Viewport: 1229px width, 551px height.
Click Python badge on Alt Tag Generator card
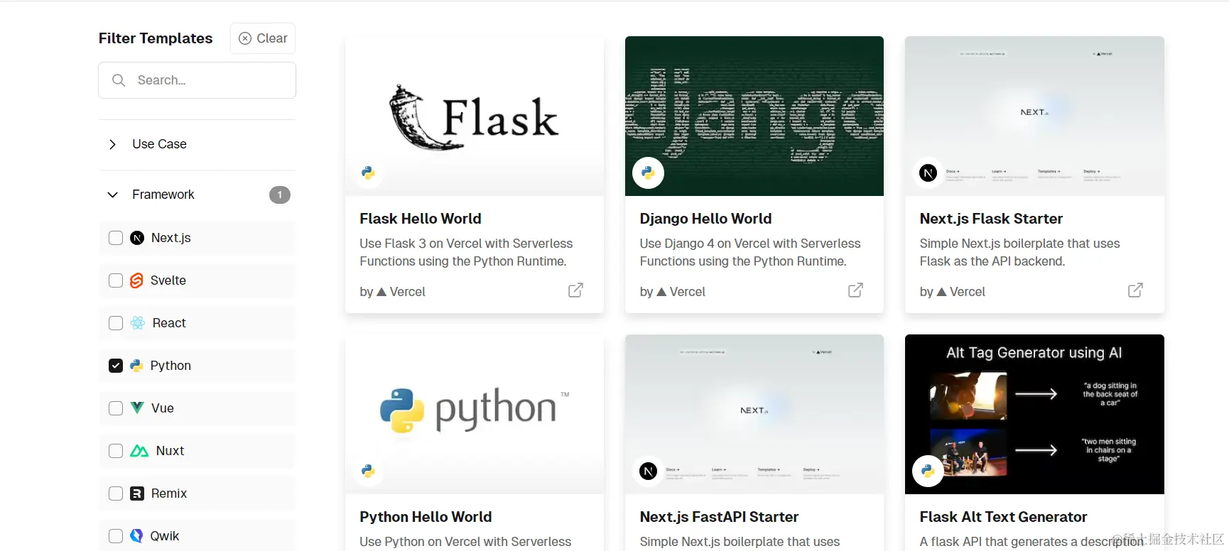928,471
